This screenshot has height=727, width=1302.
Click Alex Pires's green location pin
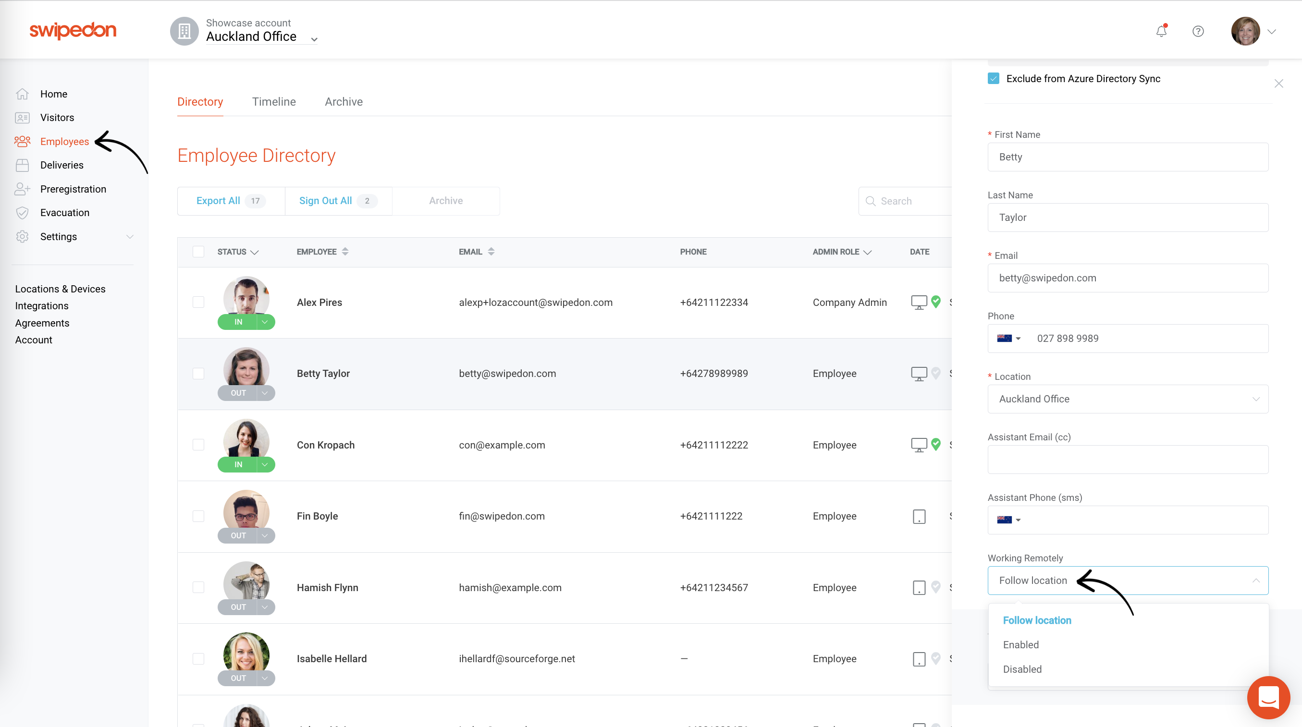(x=935, y=302)
